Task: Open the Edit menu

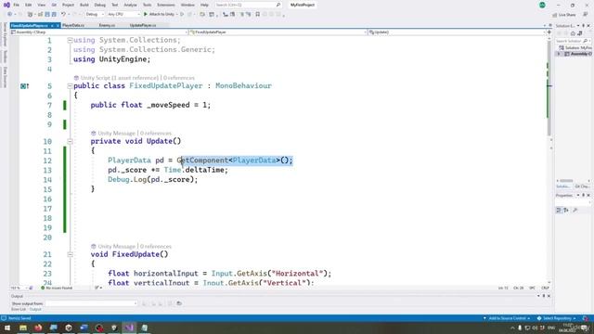Action: [29, 5]
